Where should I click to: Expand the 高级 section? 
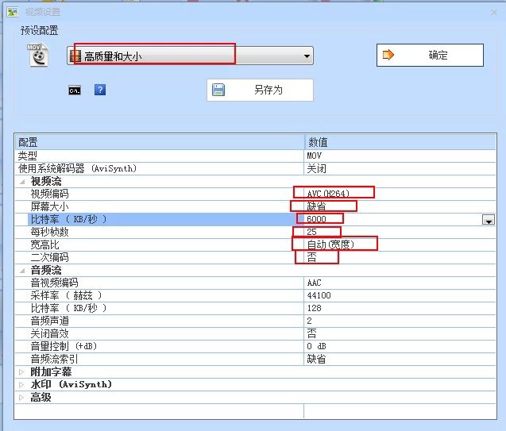click(x=21, y=397)
